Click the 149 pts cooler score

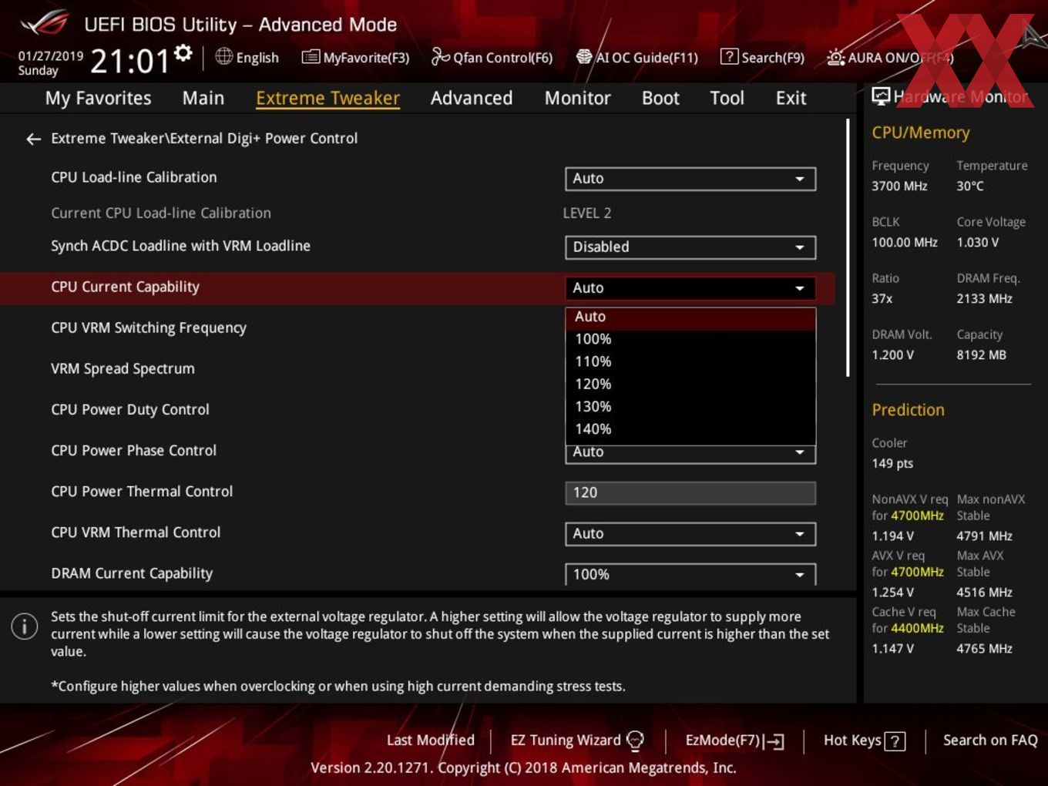click(x=892, y=464)
